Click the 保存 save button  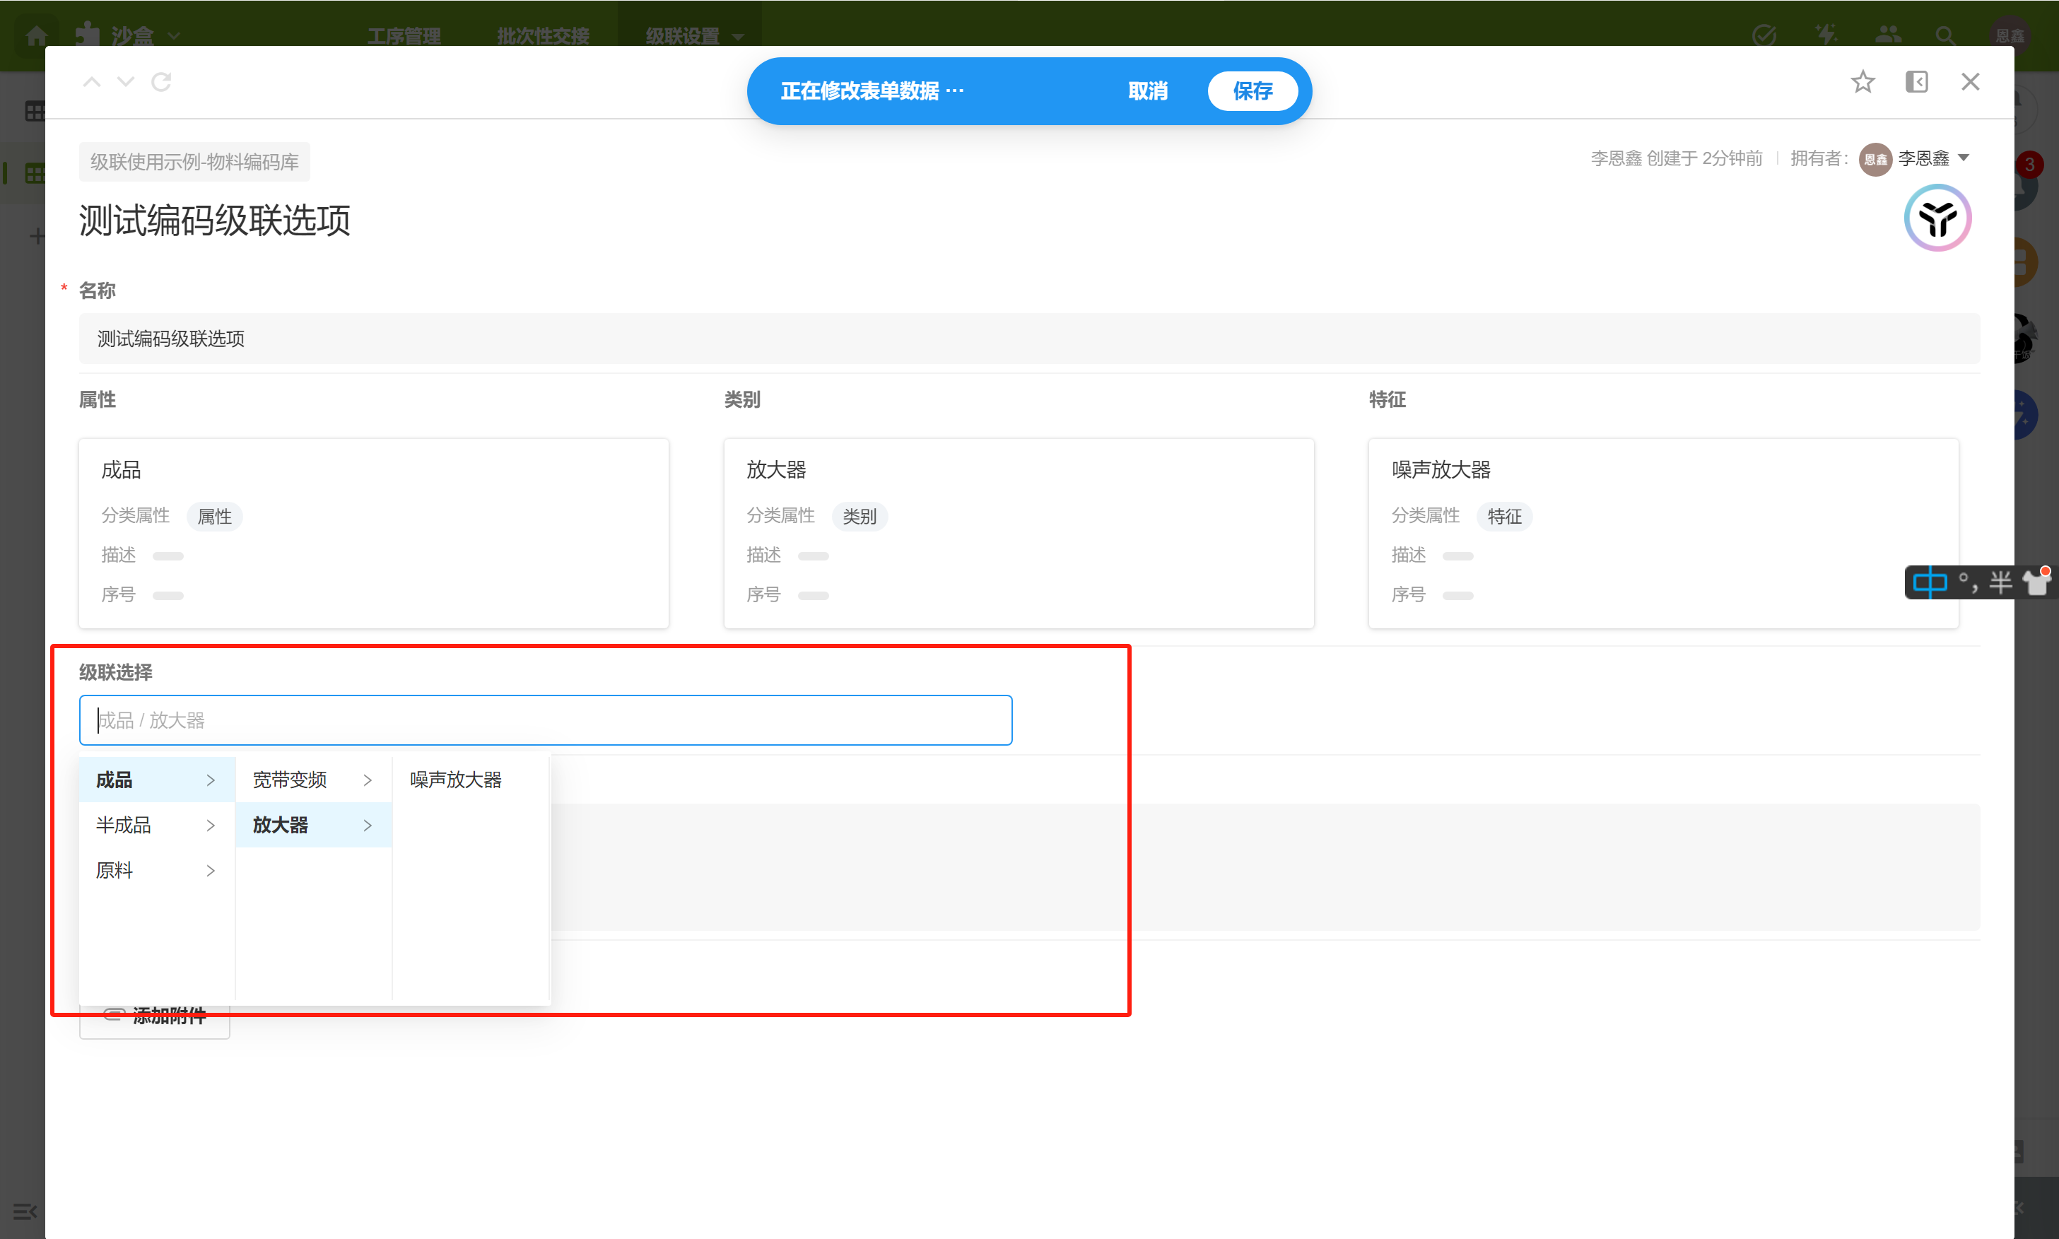(x=1252, y=91)
